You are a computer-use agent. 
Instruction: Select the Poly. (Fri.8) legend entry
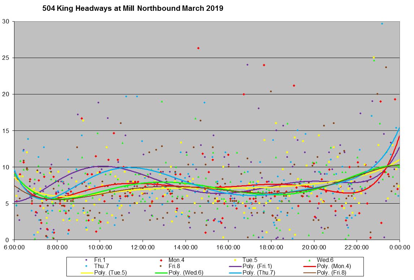(325, 272)
